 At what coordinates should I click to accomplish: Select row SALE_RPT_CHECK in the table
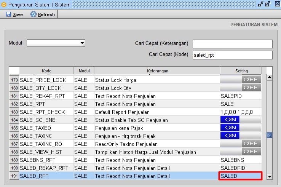[x=42, y=112]
